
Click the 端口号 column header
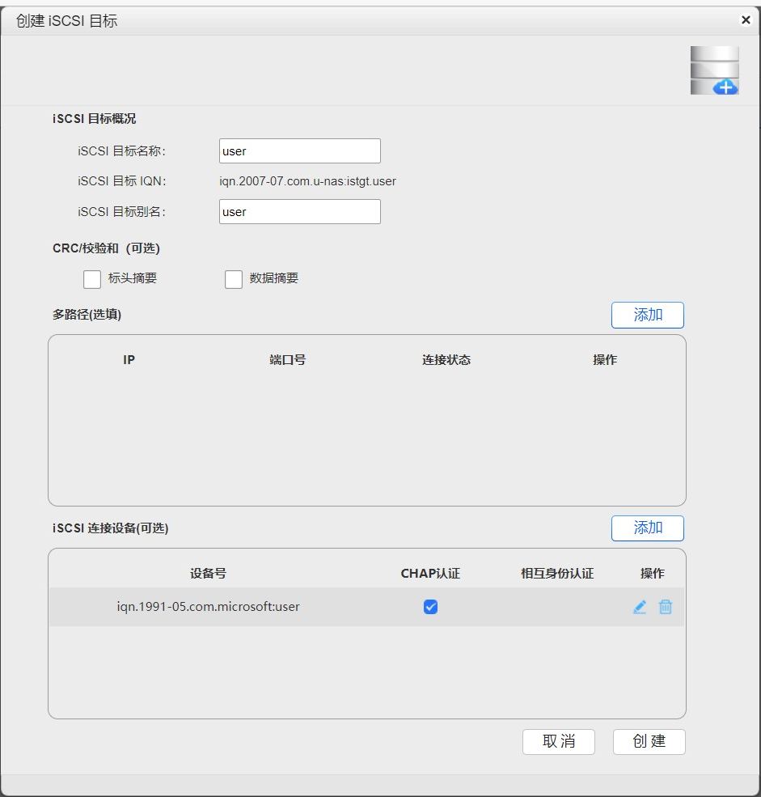click(287, 360)
